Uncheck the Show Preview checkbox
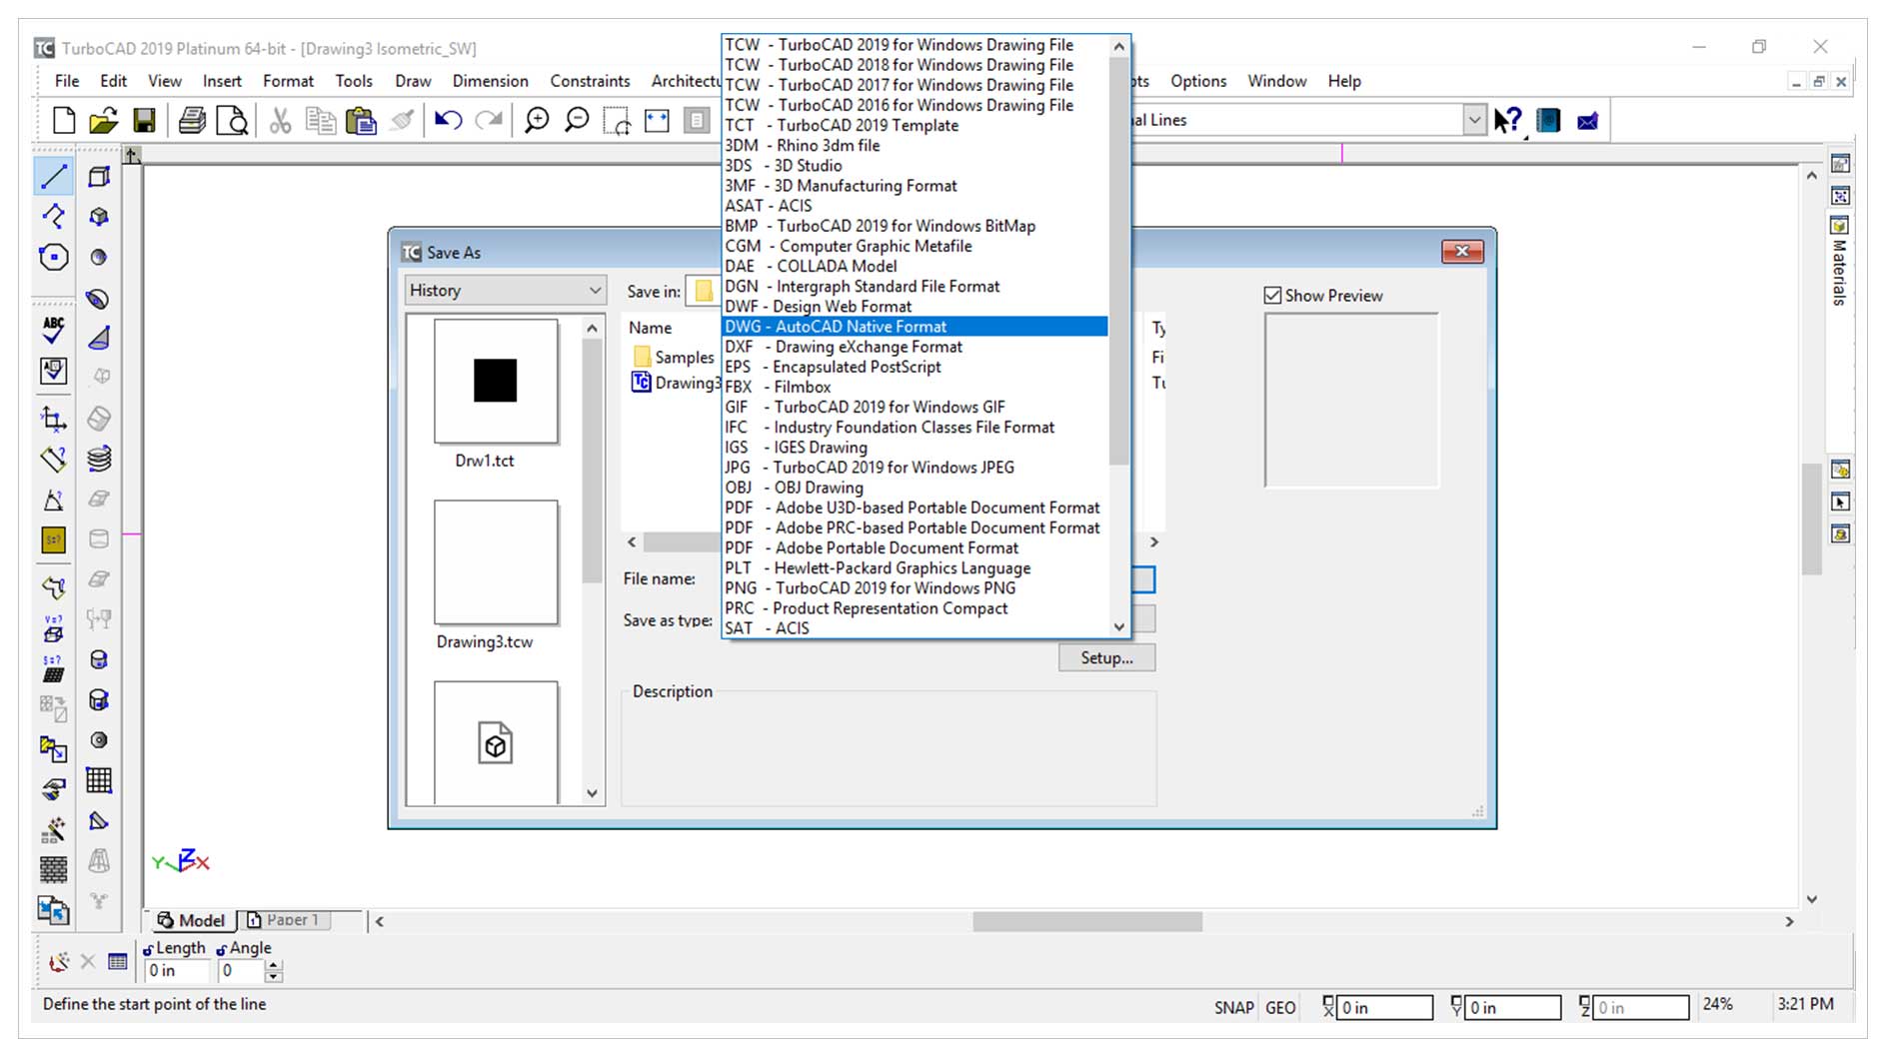1885x1056 pixels. tap(1272, 295)
